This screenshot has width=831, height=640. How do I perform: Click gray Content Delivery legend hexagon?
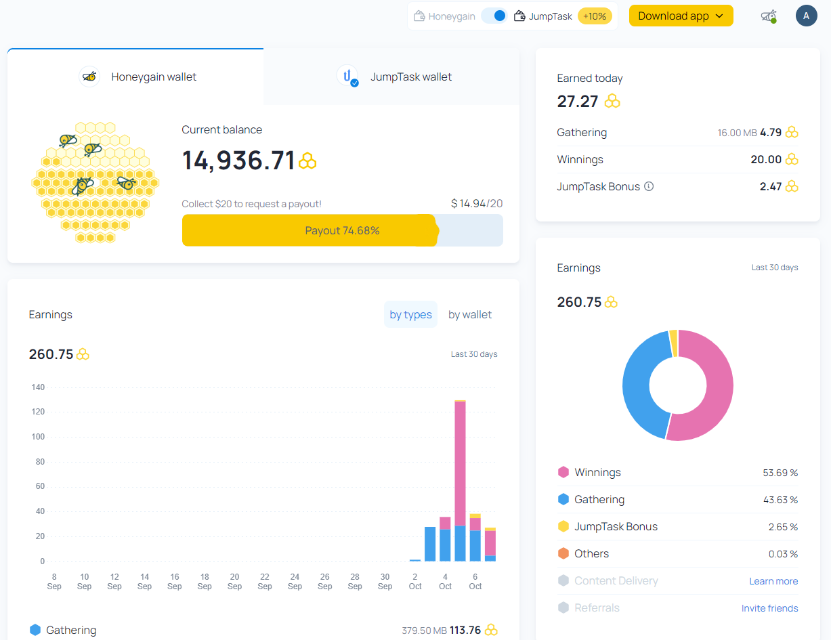[563, 580]
